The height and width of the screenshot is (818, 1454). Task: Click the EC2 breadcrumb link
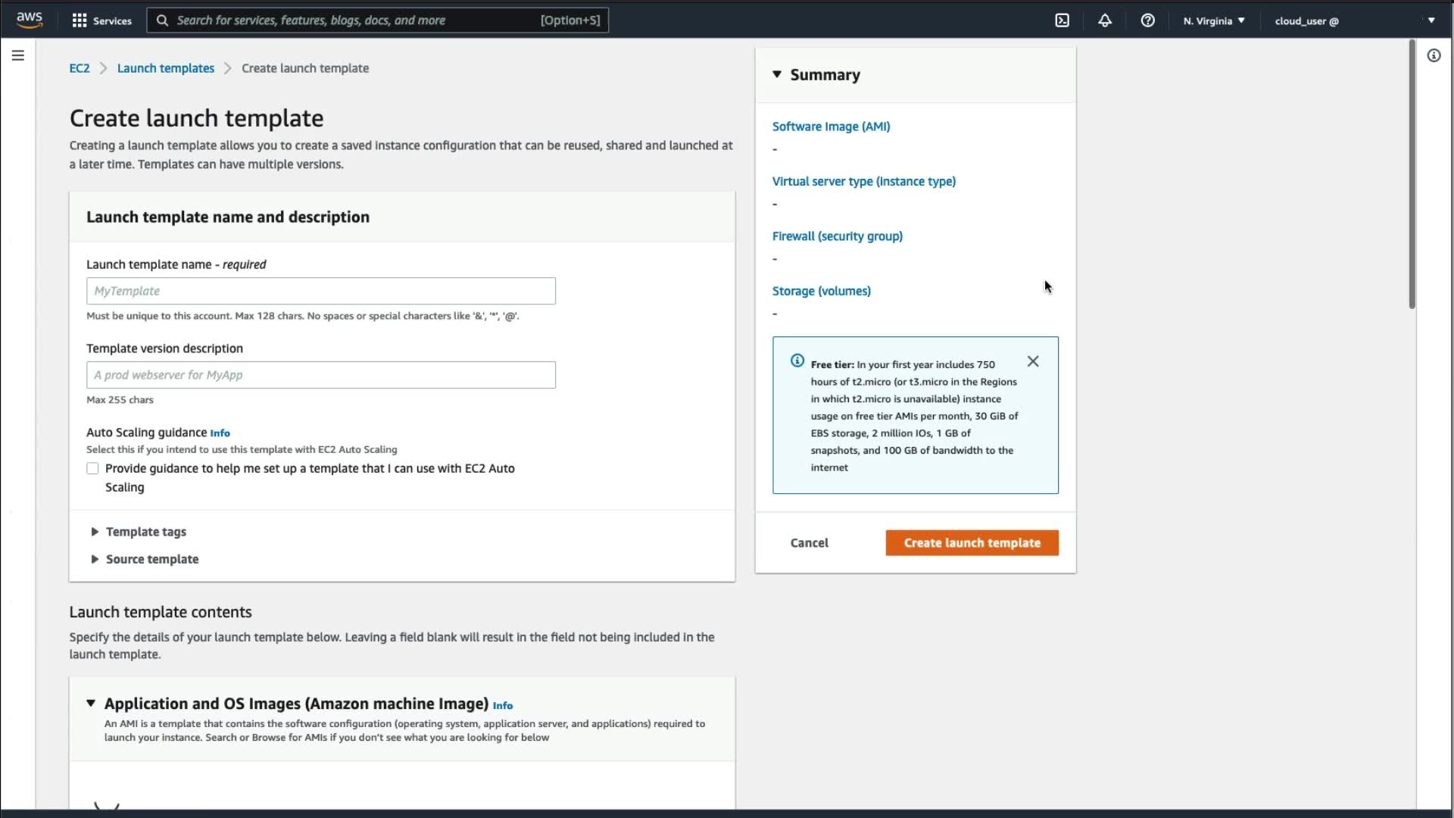(80, 68)
